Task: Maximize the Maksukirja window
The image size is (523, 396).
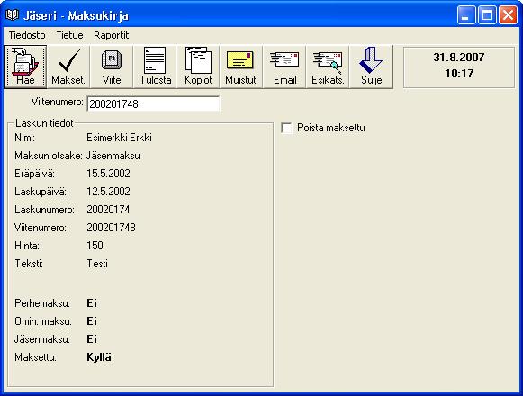Action: (487, 15)
